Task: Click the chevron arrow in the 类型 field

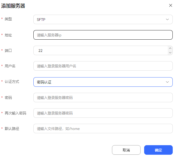Action: pos(167,19)
